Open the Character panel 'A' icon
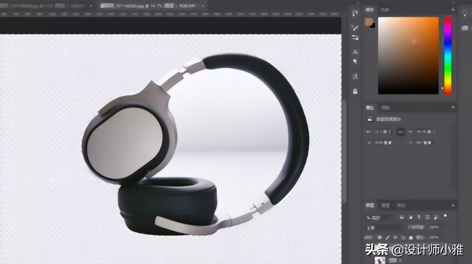The height and width of the screenshot is (264, 472). (355, 52)
